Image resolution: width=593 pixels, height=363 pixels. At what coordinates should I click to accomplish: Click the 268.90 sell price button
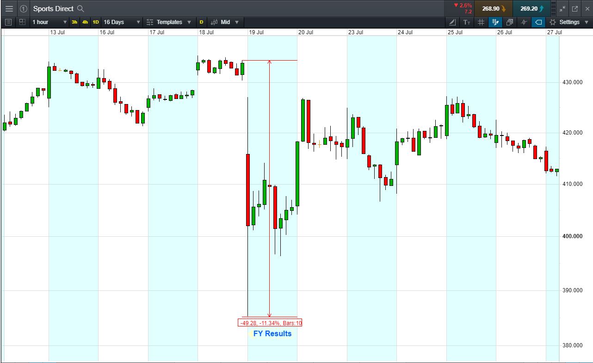click(x=494, y=9)
